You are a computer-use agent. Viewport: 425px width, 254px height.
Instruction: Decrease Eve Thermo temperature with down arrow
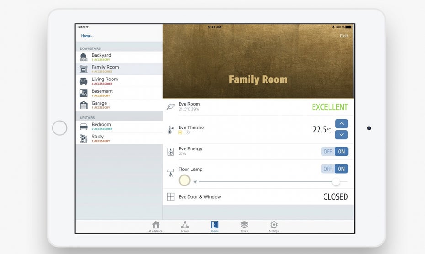[341, 135]
